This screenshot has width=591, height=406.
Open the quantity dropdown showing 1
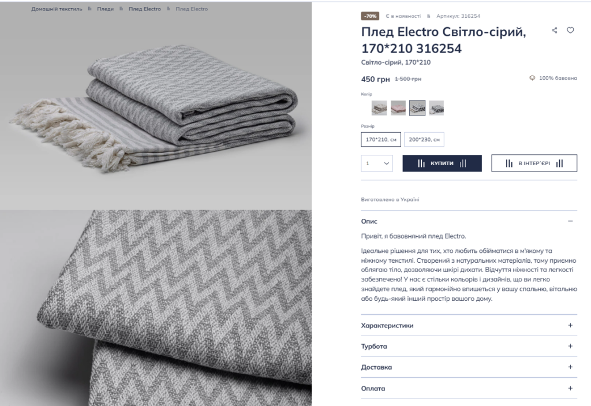[376, 163]
